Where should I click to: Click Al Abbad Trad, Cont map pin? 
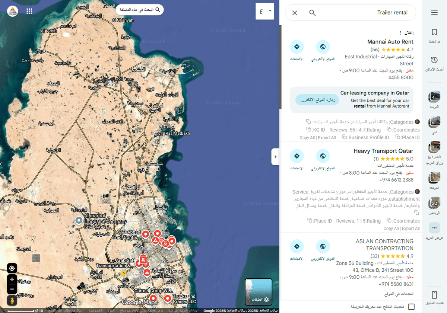[x=146, y=234]
